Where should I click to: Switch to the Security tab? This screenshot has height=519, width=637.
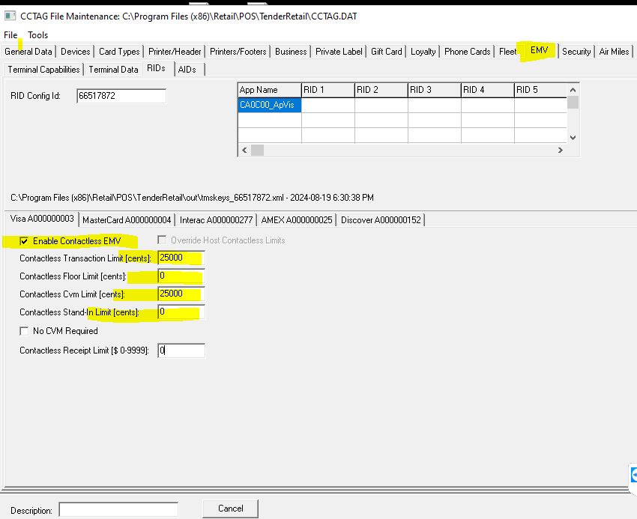click(576, 52)
